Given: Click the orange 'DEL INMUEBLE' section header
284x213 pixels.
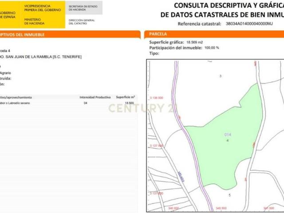Looking at the screenshot, I should [x=70, y=35].
